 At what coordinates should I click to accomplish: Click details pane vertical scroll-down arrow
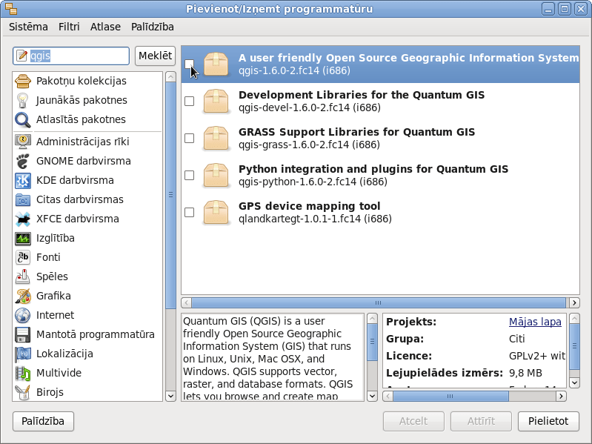click(574, 382)
